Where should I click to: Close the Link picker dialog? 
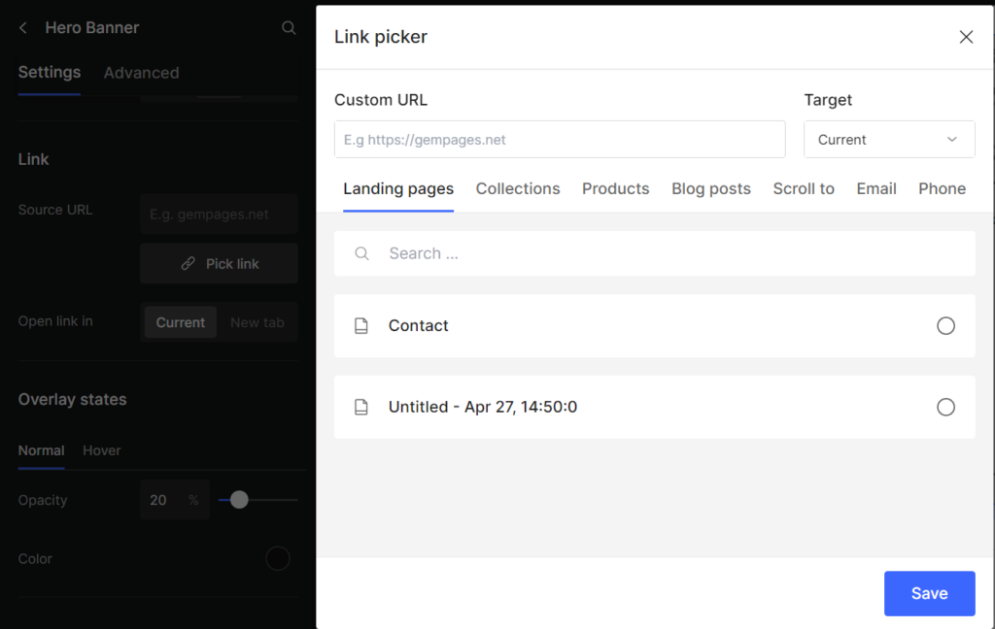(966, 37)
